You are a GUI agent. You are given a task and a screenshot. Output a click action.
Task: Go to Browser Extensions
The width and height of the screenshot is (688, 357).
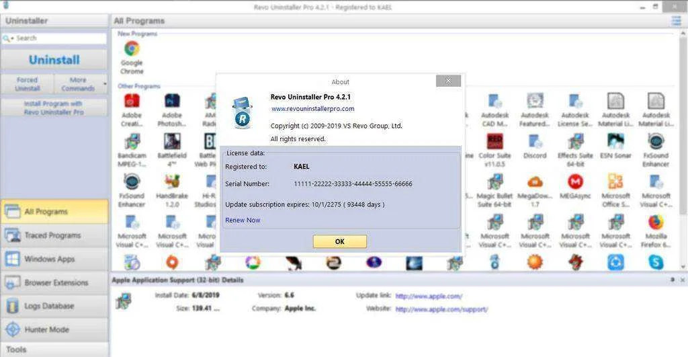(x=54, y=282)
